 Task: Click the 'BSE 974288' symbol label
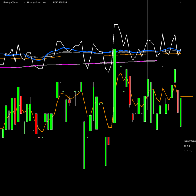(60, 2)
